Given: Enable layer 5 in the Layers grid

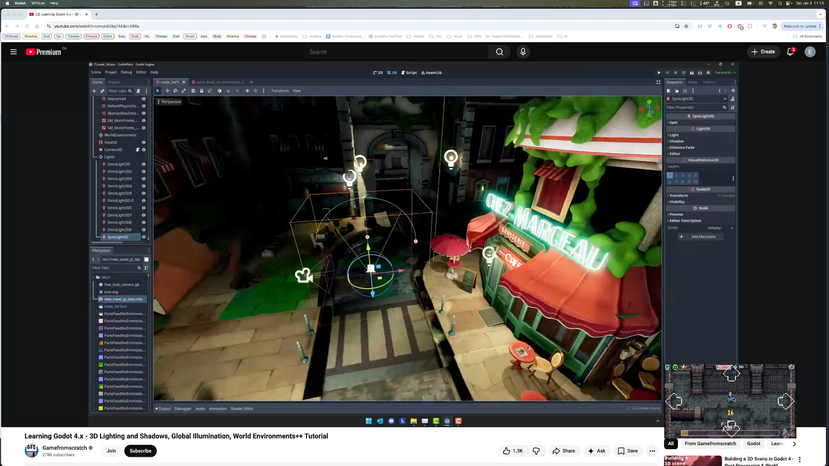Looking at the screenshot, I should (x=695, y=175).
